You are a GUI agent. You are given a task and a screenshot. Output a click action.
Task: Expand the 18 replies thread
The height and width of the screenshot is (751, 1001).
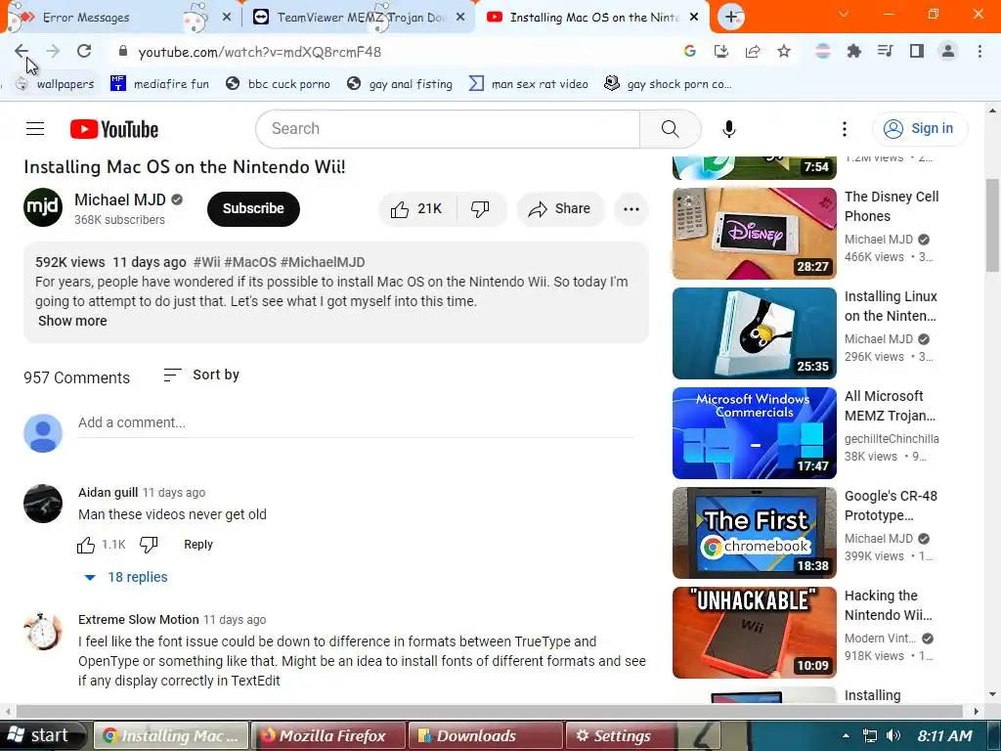(x=126, y=577)
